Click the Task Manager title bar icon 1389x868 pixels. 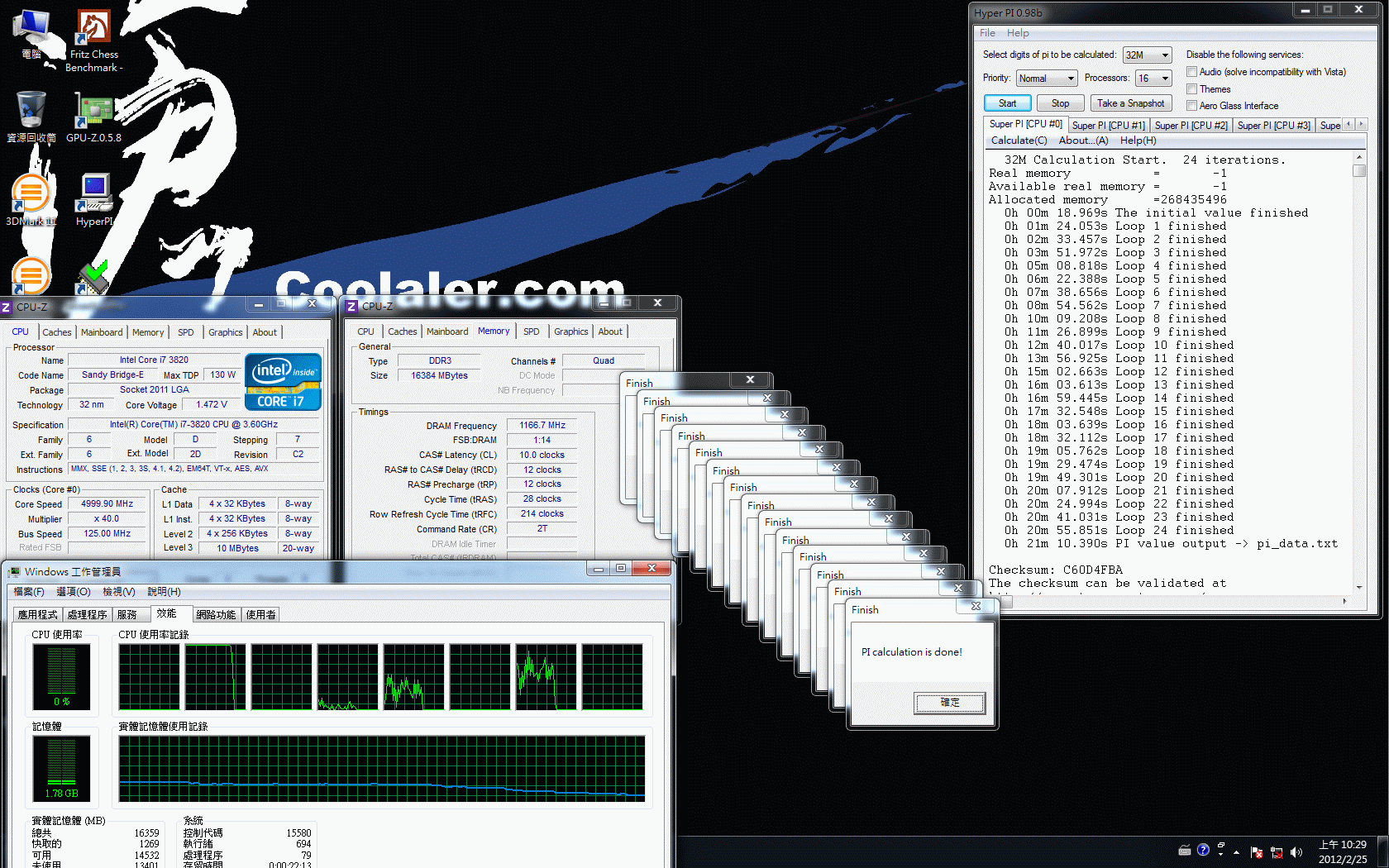point(14,571)
